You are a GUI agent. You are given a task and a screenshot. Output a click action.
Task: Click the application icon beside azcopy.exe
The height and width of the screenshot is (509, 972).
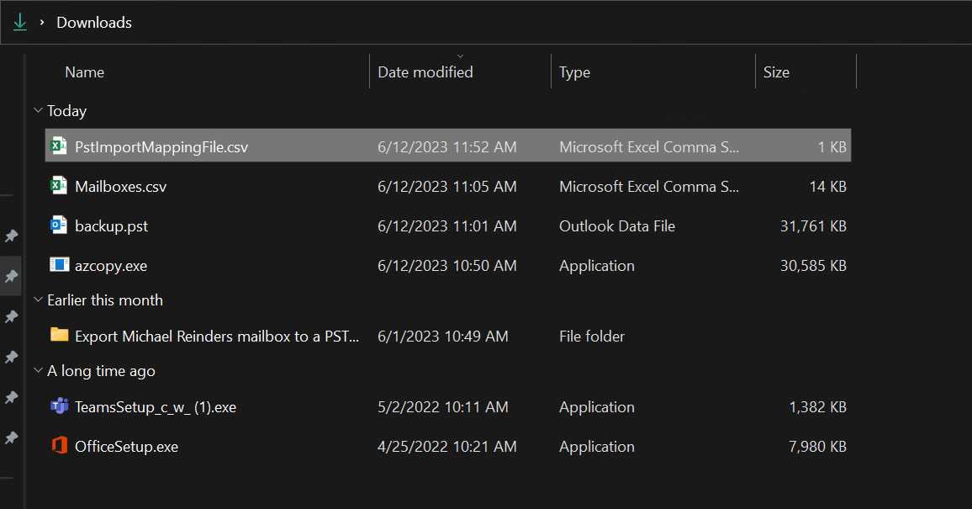pos(58,265)
